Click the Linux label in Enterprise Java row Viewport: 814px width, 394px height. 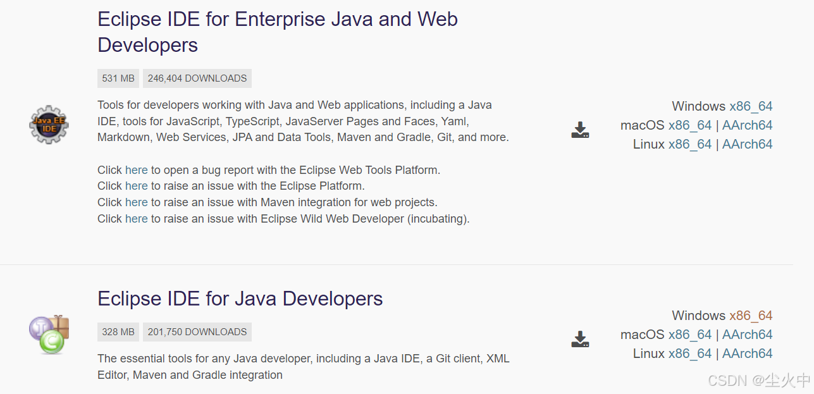point(649,144)
